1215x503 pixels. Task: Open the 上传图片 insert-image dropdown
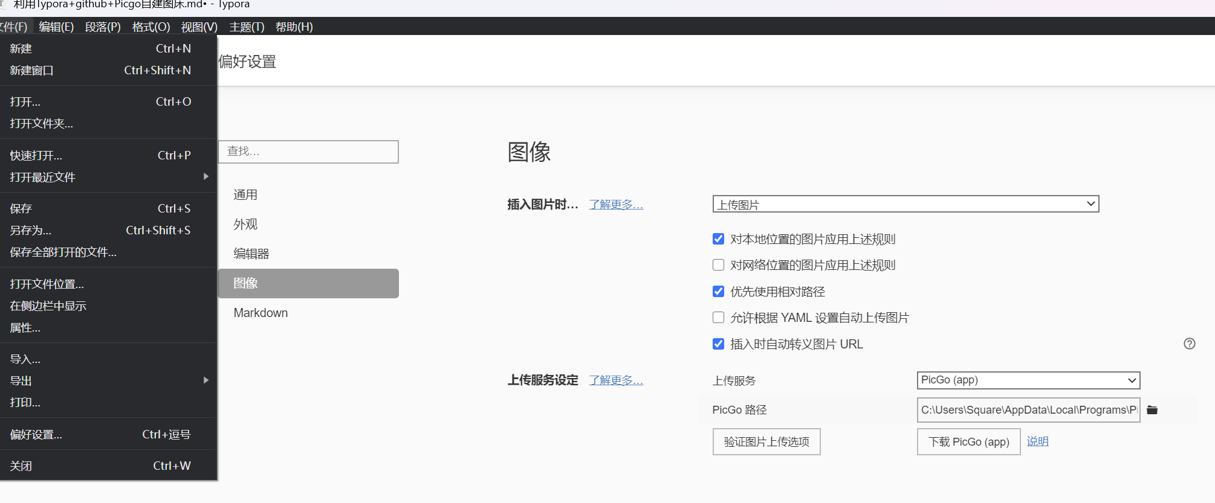(906, 204)
